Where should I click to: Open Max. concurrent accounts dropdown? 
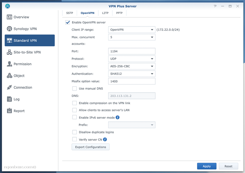(132, 37)
